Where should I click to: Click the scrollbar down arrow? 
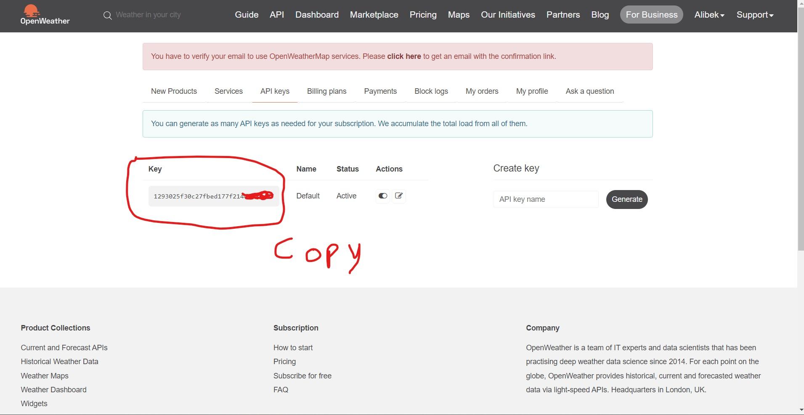(801, 410)
